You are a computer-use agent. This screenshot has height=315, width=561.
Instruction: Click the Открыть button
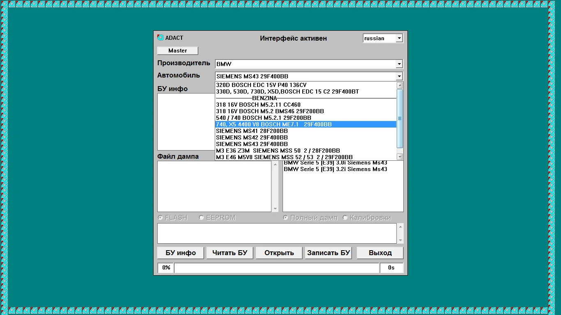pyautogui.click(x=279, y=253)
